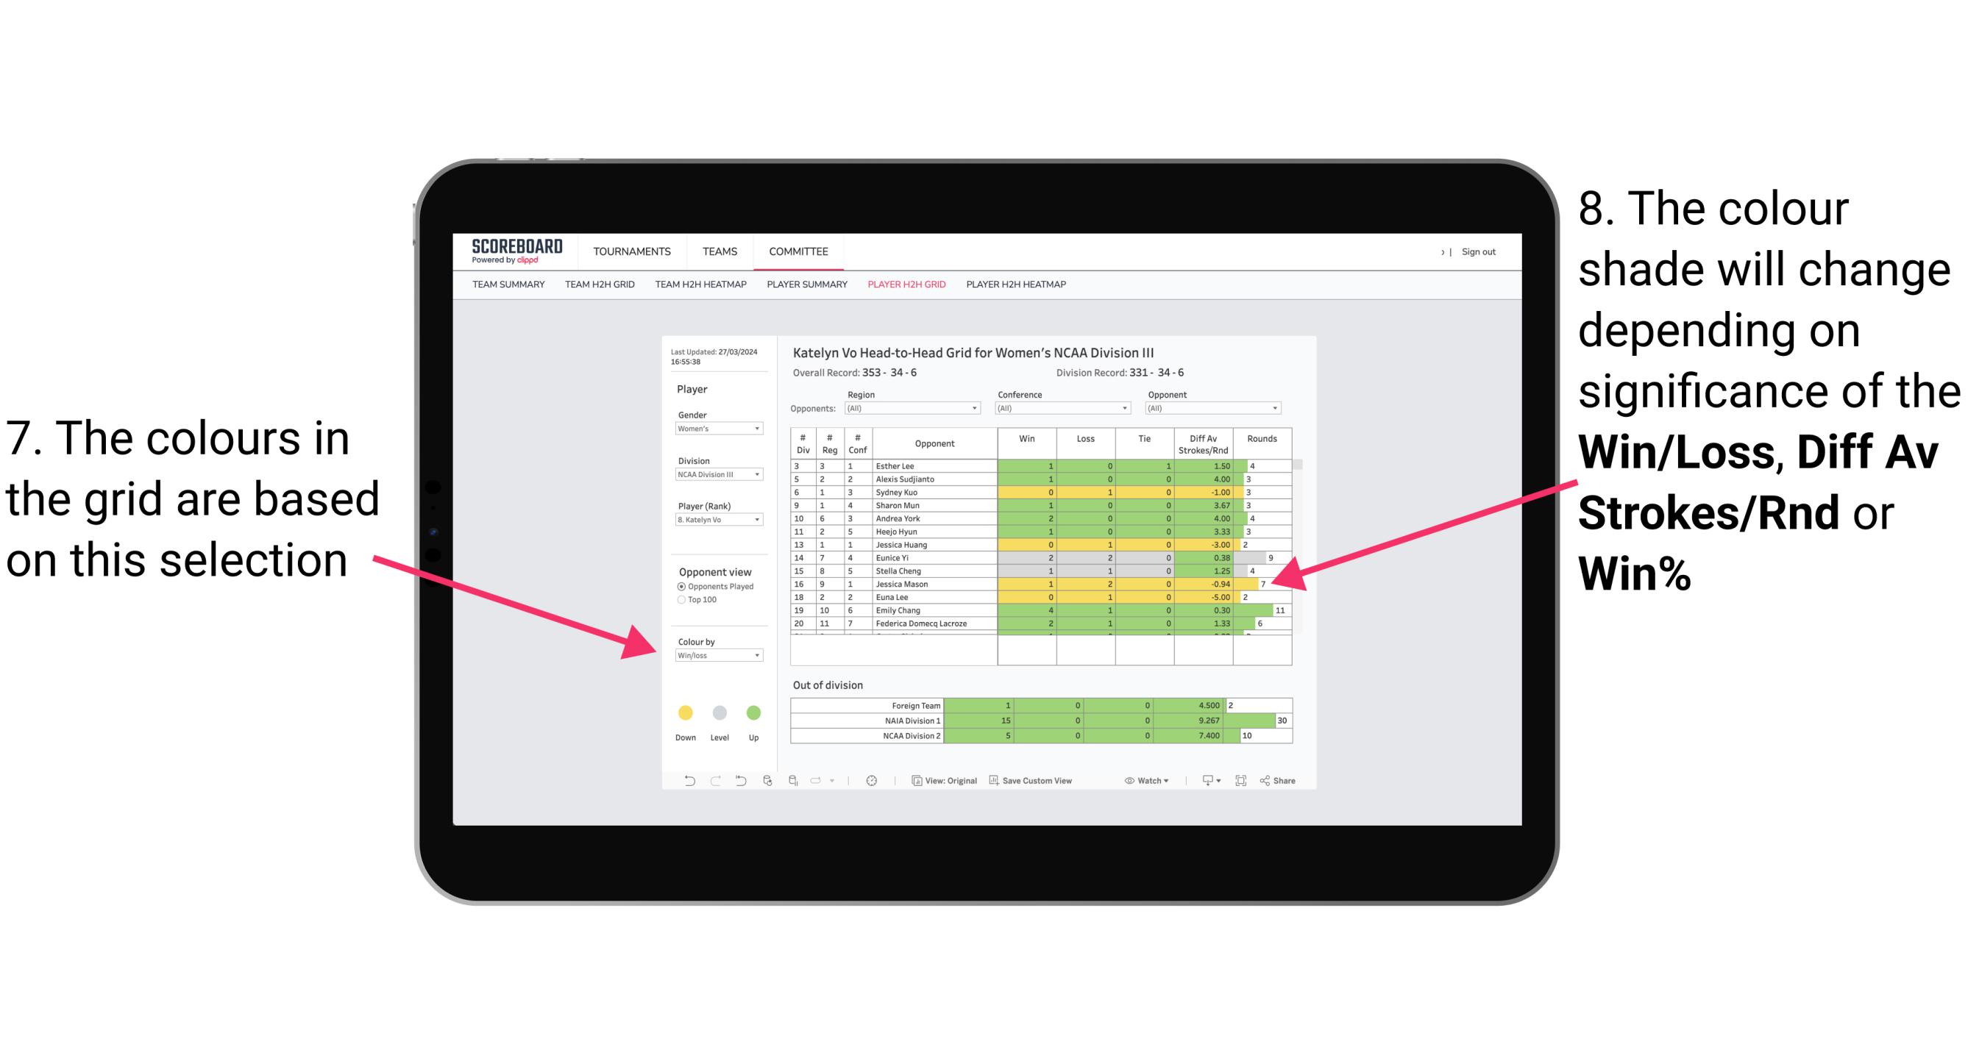
Task: Open the Gender dropdown selector
Action: [x=757, y=432]
